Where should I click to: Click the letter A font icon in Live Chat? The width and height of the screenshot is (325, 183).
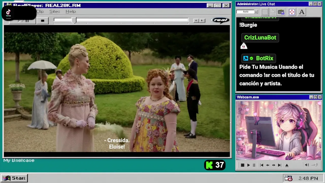tap(302, 12)
